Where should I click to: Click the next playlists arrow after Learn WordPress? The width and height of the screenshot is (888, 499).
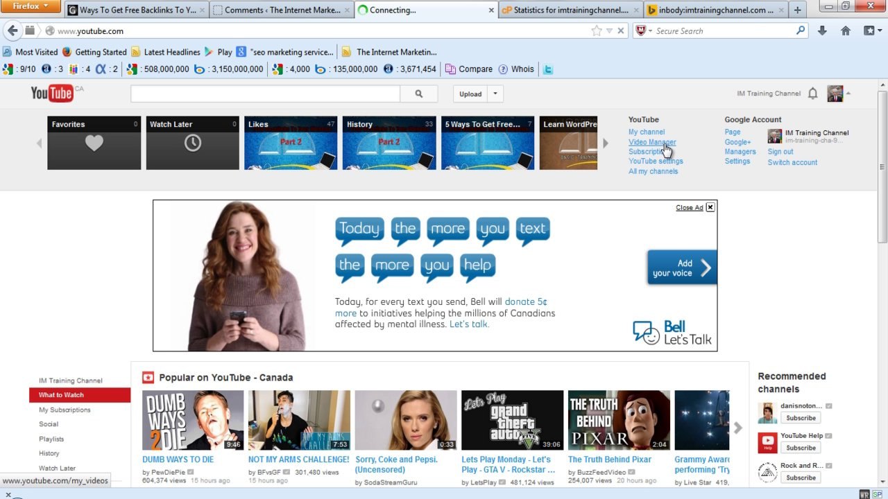pyautogui.click(x=605, y=143)
